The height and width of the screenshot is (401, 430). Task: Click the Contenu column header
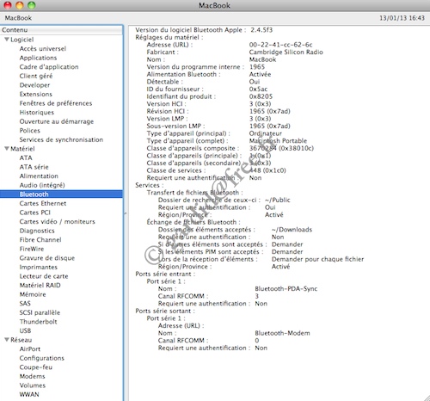tap(61, 30)
